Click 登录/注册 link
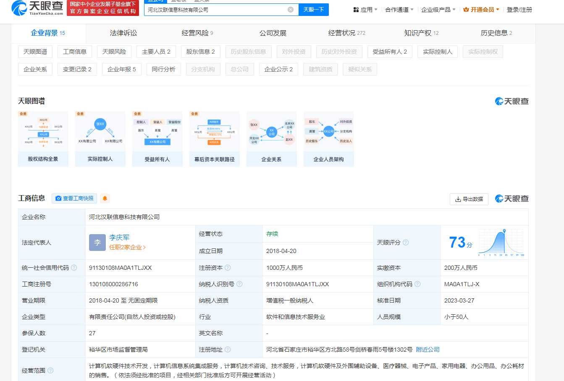564x381 pixels. (519, 10)
